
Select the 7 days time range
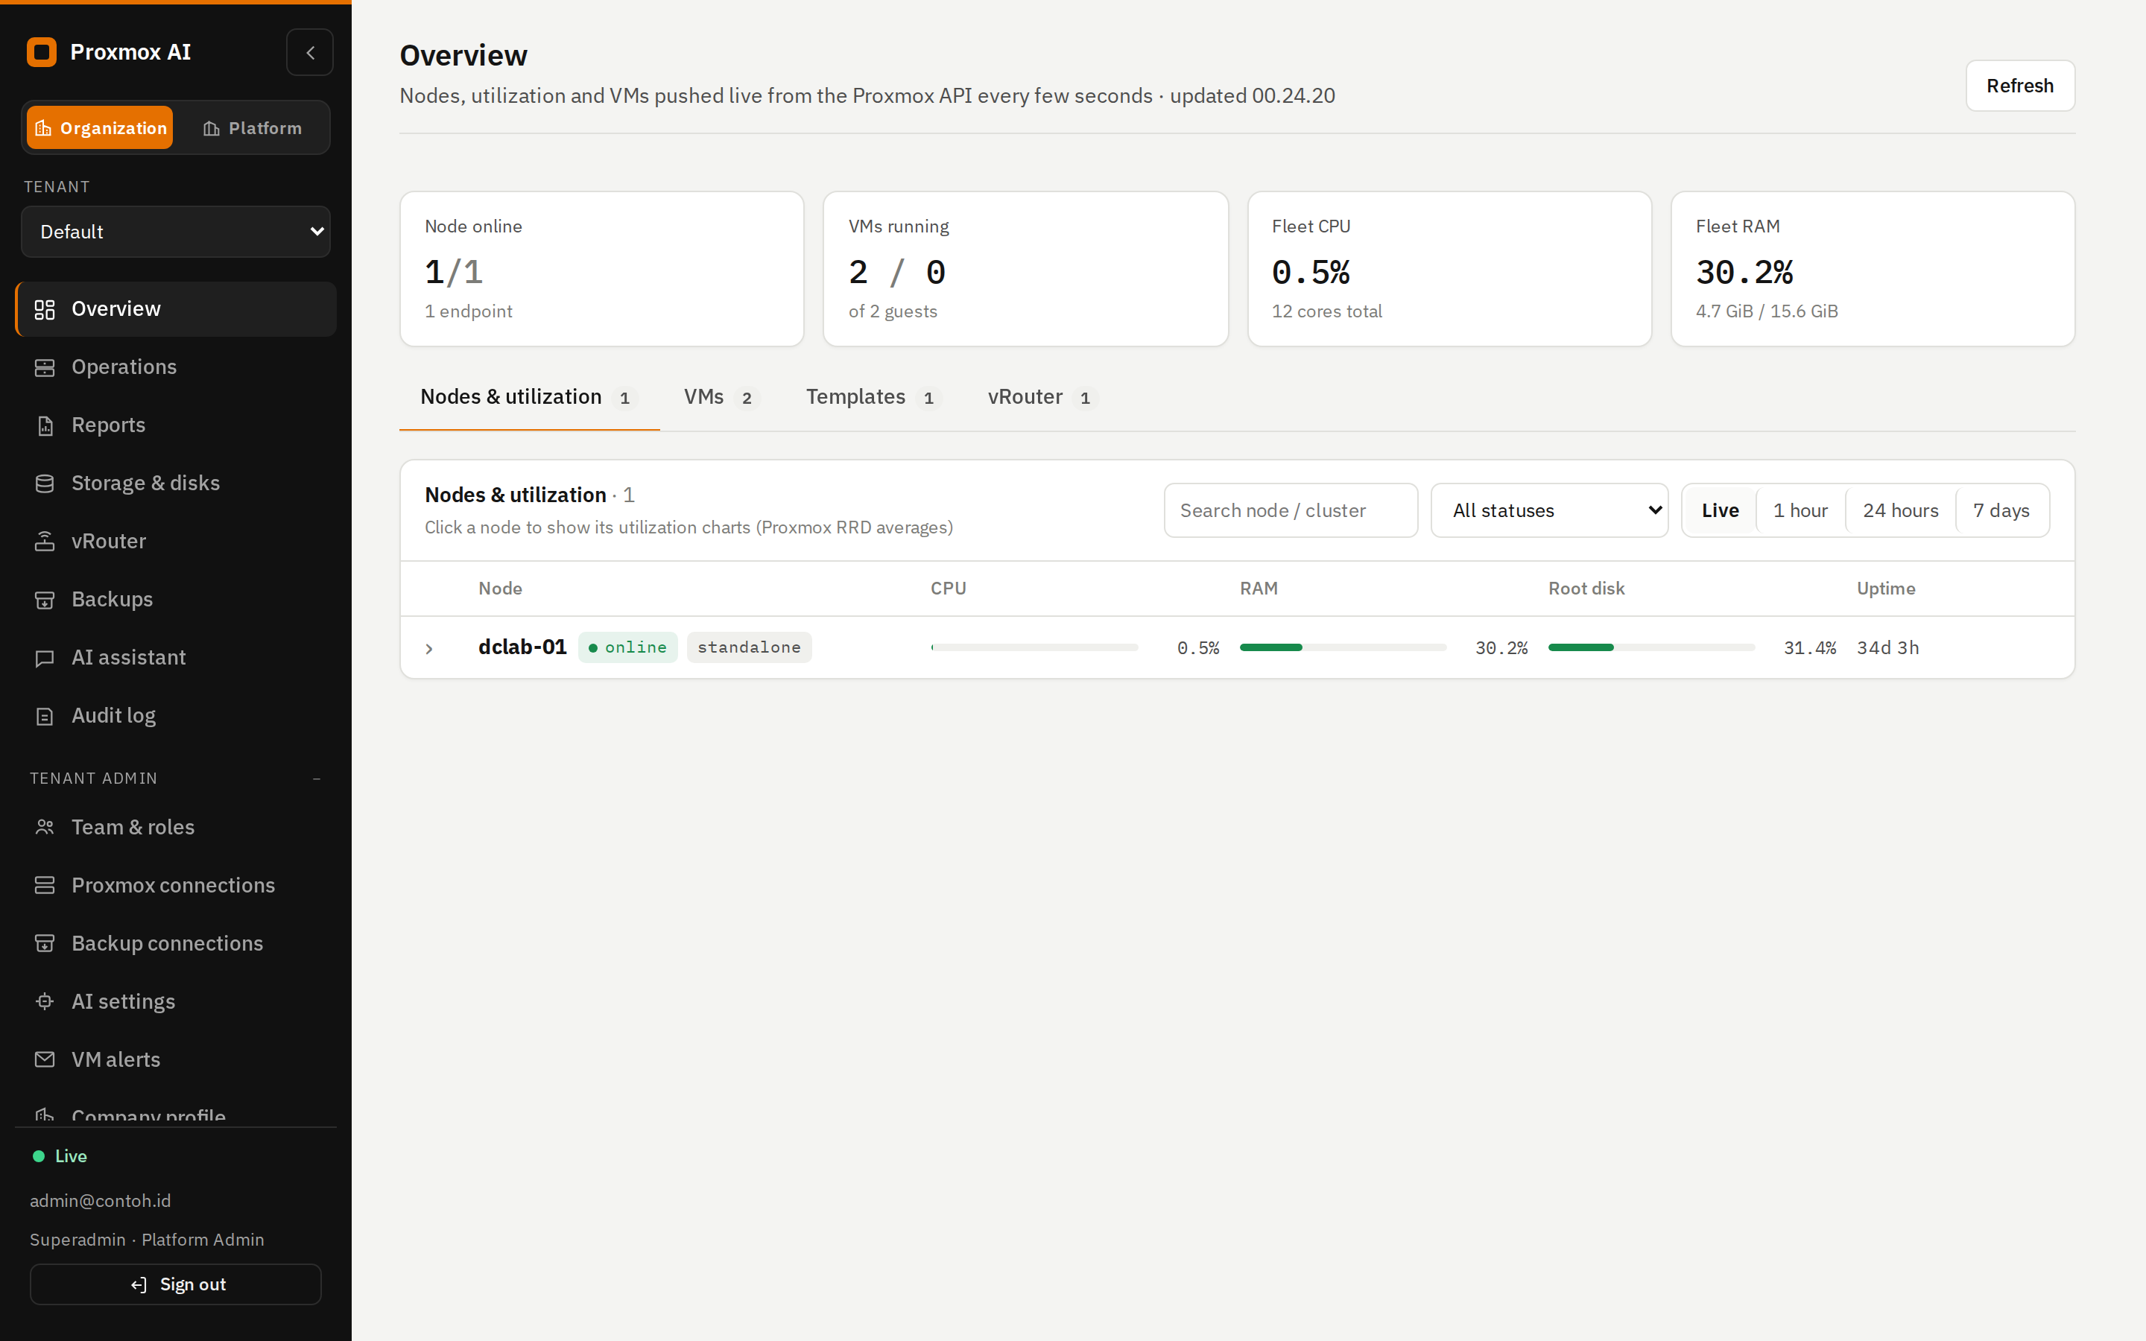point(2001,510)
